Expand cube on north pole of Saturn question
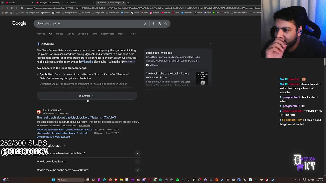 [88, 170]
